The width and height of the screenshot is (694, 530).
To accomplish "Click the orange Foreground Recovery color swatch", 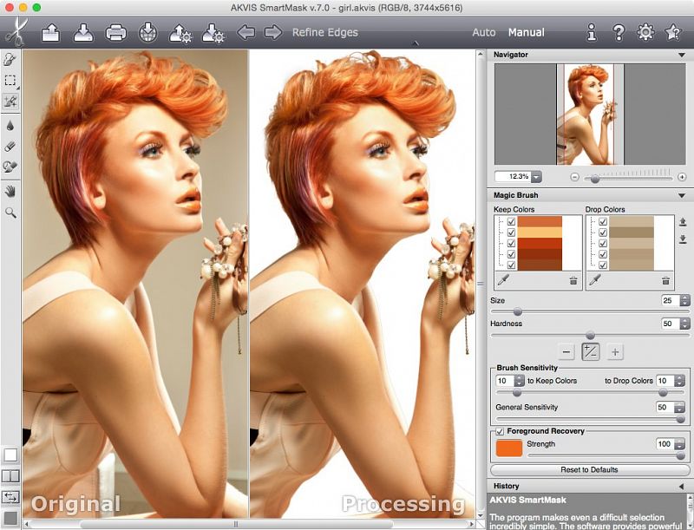I will click(x=508, y=448).
